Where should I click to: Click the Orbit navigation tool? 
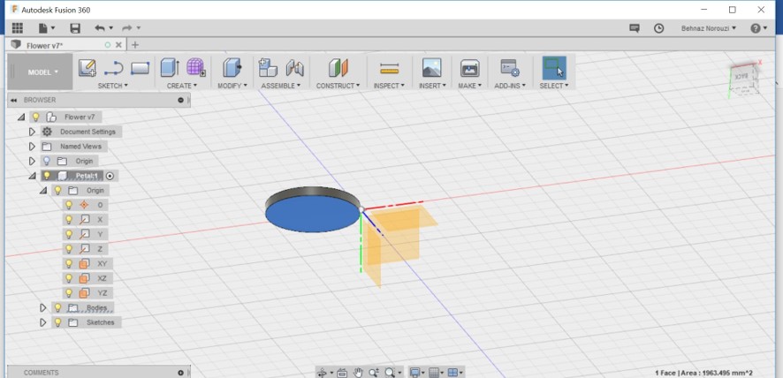pyautogui.click(x=322, y=373)
